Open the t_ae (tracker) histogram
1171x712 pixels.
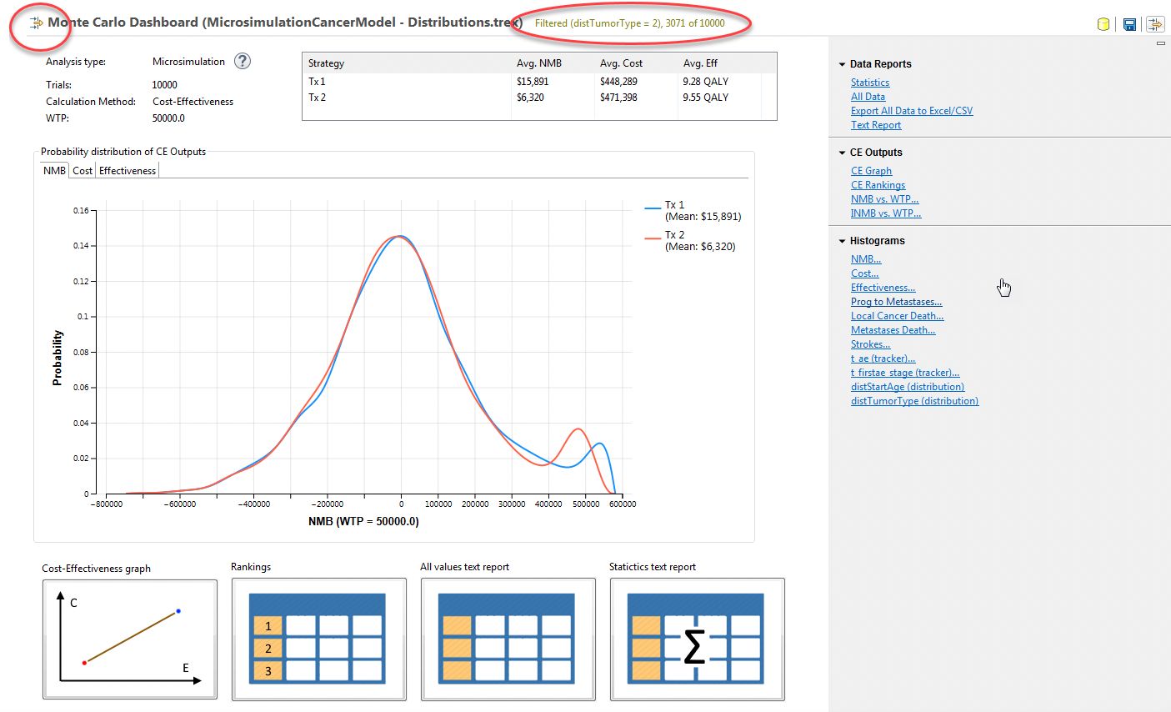(x=883, y=359)
